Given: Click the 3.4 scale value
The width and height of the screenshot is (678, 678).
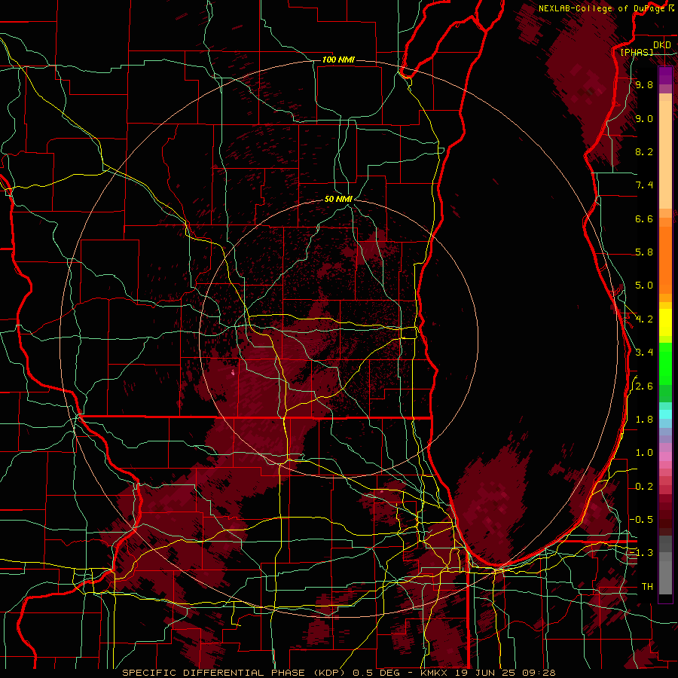Looking at the screenshot, I should tap(644, 353).
